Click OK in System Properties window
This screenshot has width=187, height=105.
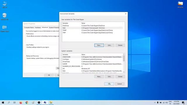point(49,75)
